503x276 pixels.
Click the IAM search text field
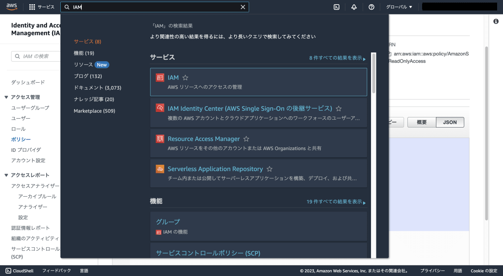click(155, 7)
